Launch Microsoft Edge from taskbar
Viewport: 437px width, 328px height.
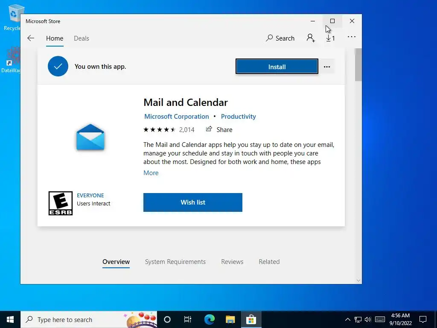[209, 319]
